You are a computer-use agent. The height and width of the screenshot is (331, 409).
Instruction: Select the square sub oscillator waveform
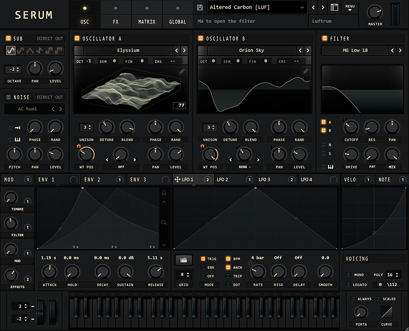(49, 50)
